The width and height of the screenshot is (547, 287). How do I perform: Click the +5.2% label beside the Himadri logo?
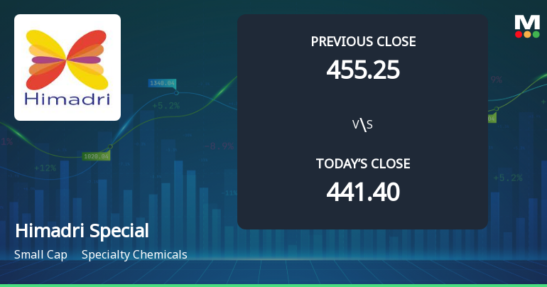166,106
